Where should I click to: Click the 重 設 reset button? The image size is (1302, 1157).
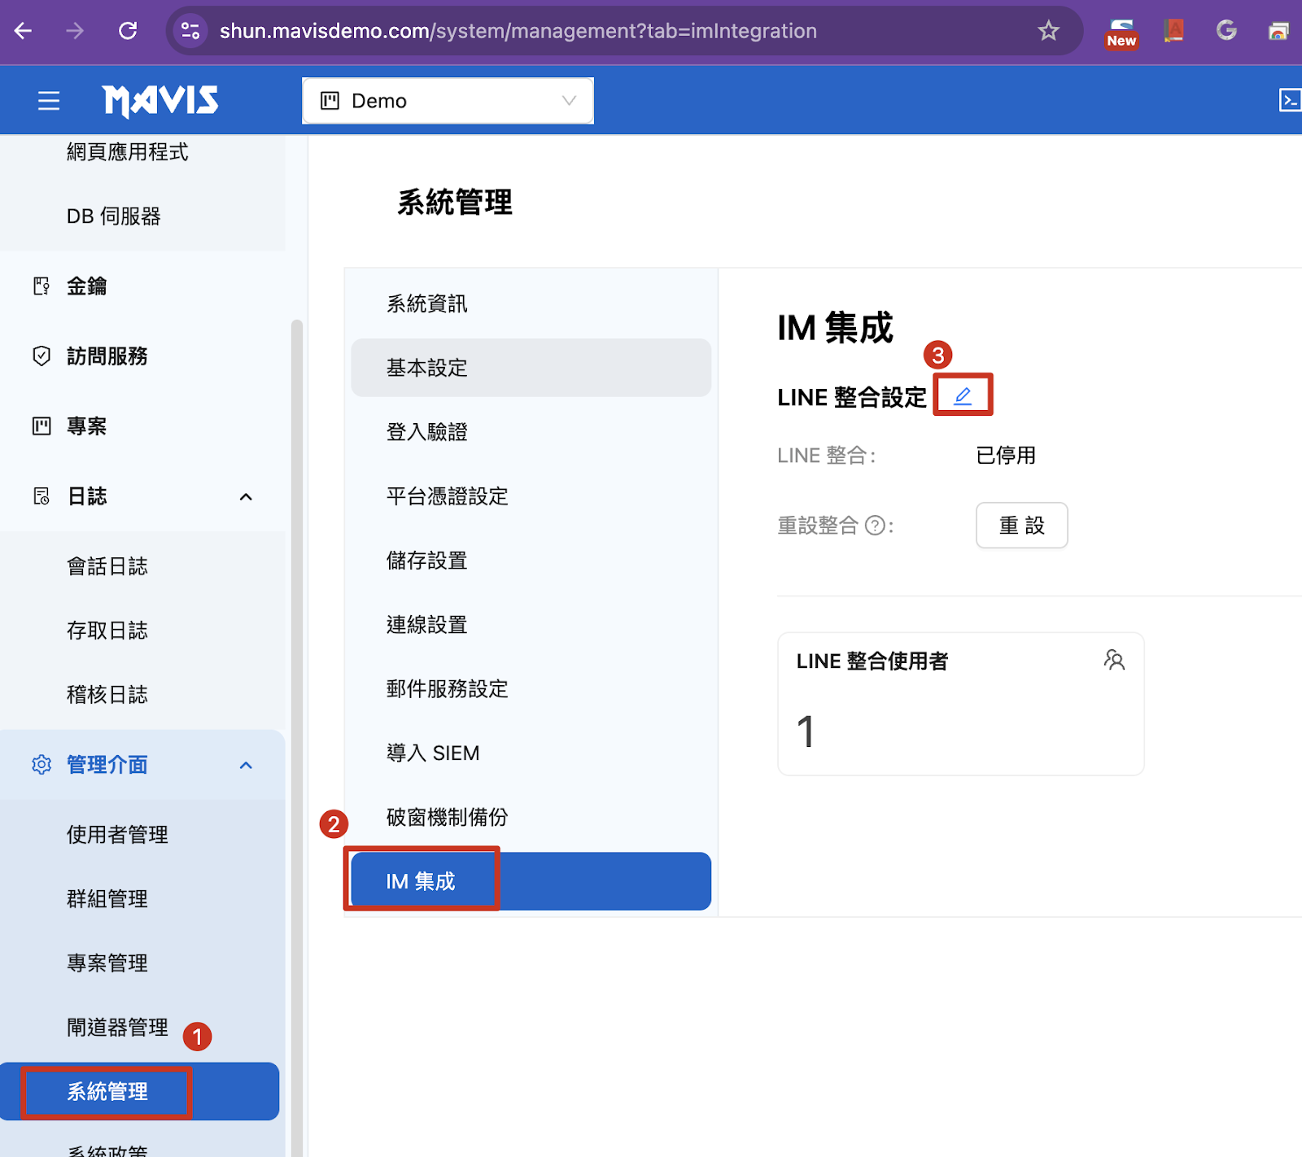(x=1021, y=526)
